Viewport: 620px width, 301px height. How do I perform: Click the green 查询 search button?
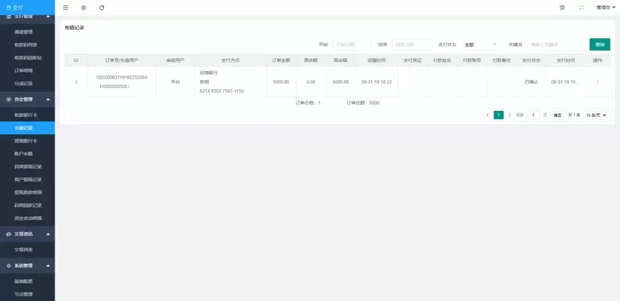(600, 45)
